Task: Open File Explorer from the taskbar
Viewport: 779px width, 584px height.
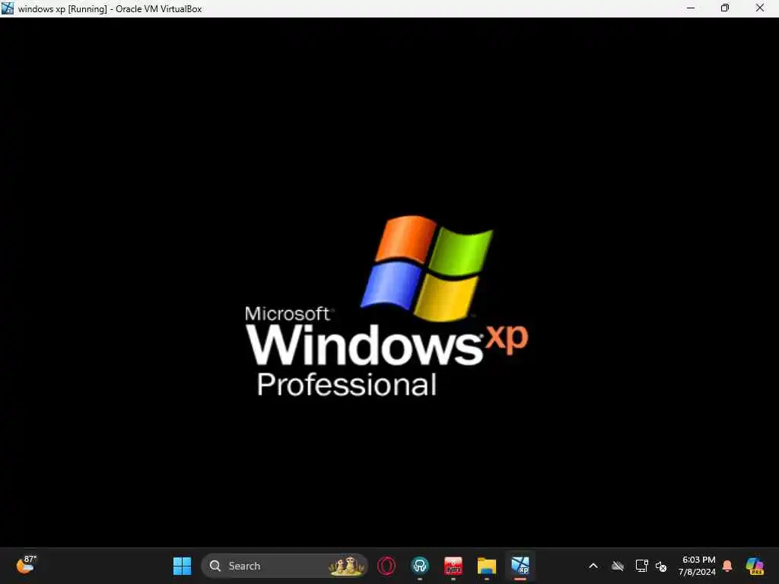Action: 486,566
